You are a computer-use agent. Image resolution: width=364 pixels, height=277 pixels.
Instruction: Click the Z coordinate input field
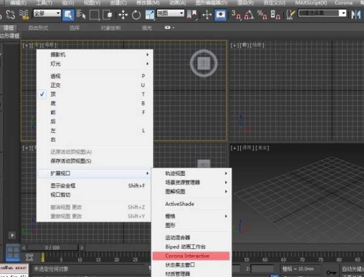[x=263, y=269]
